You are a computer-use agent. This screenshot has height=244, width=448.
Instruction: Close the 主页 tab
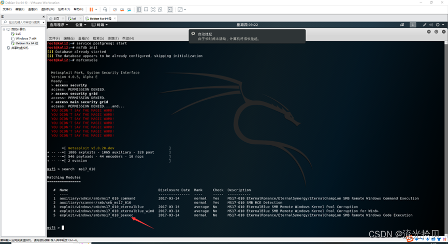coord(63,19)
